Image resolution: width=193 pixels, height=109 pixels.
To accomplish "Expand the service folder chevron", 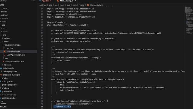I will (5, 48).
